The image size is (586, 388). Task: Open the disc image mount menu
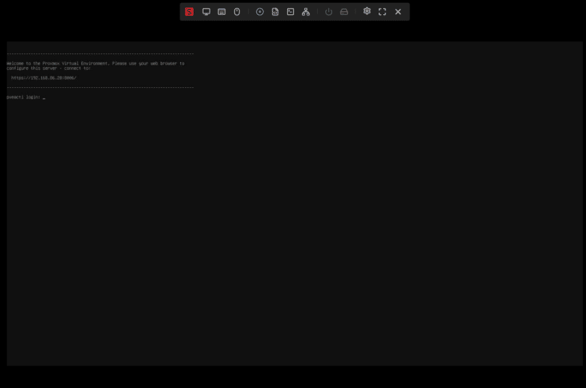coord(260,11)
